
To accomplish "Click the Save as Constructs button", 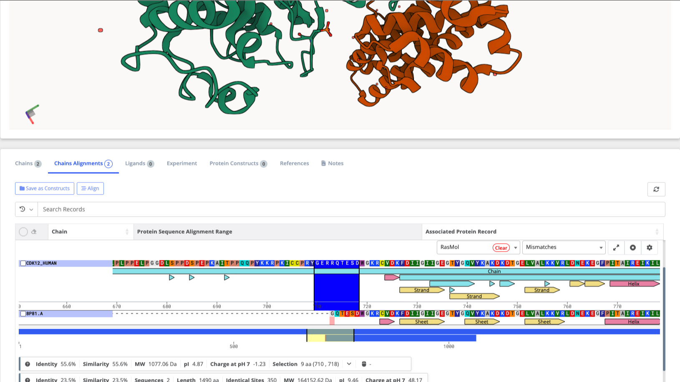I will [x=44, y=188].
